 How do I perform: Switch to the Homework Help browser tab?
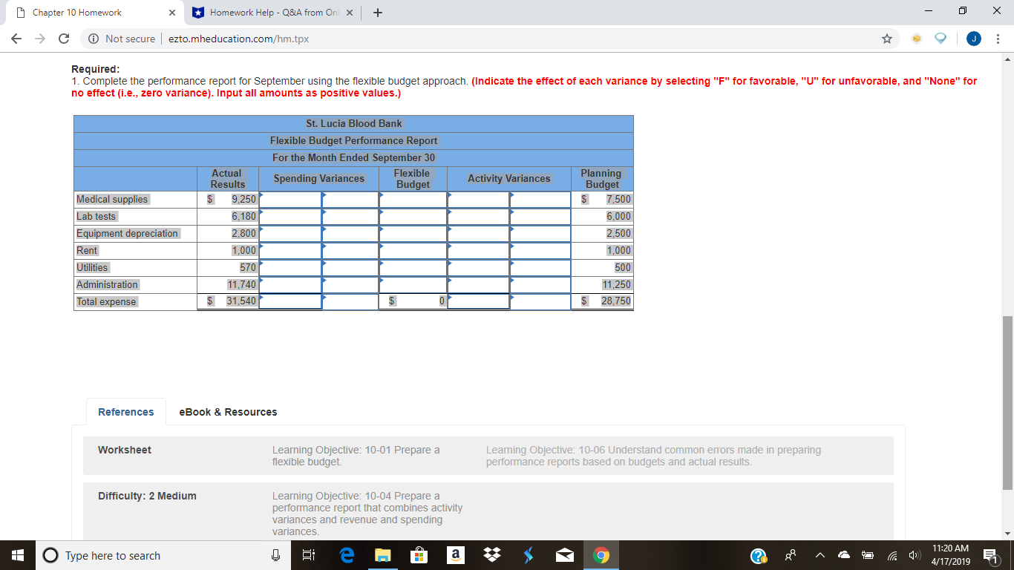coord(267,12)
